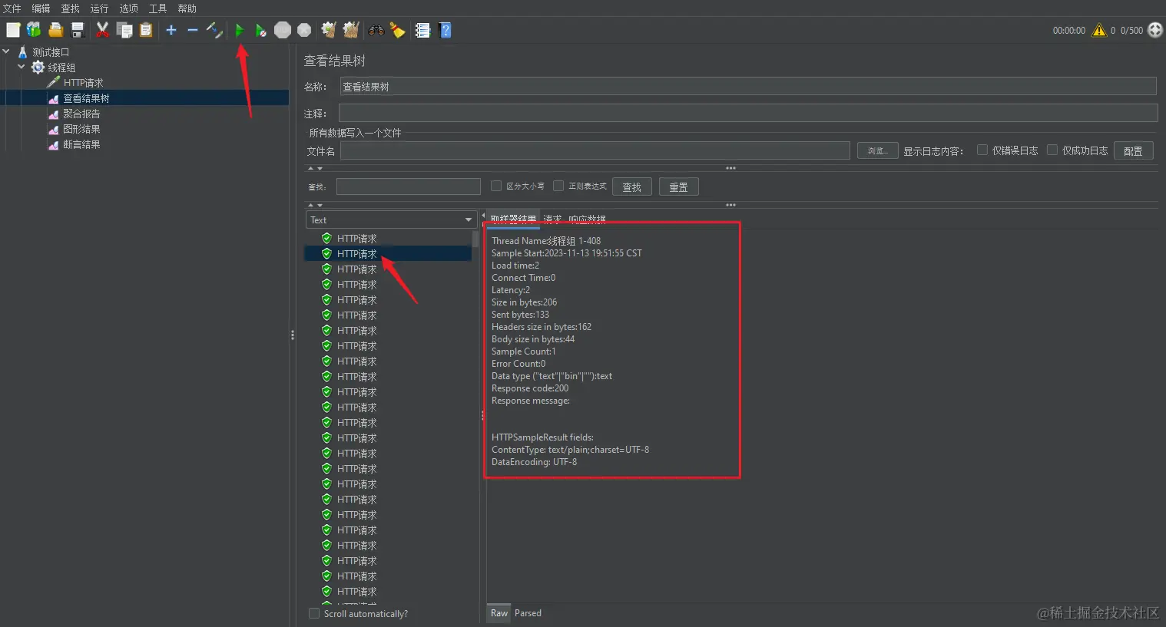Click the Shutdown threads icon
Viewport: 1166px width, 627px height.
pyautogui.click(x=304, y=30)
